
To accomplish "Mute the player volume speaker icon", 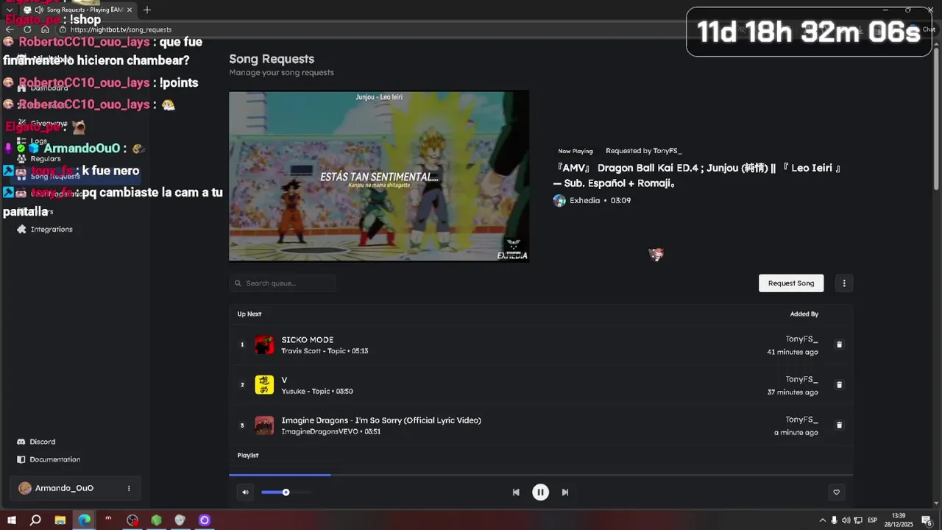I will tap(245, 492).
